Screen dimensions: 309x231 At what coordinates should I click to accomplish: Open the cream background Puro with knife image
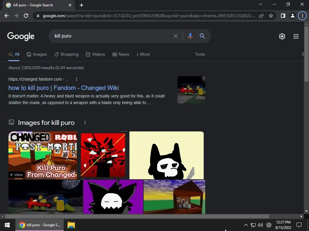(x=167, y=156)
